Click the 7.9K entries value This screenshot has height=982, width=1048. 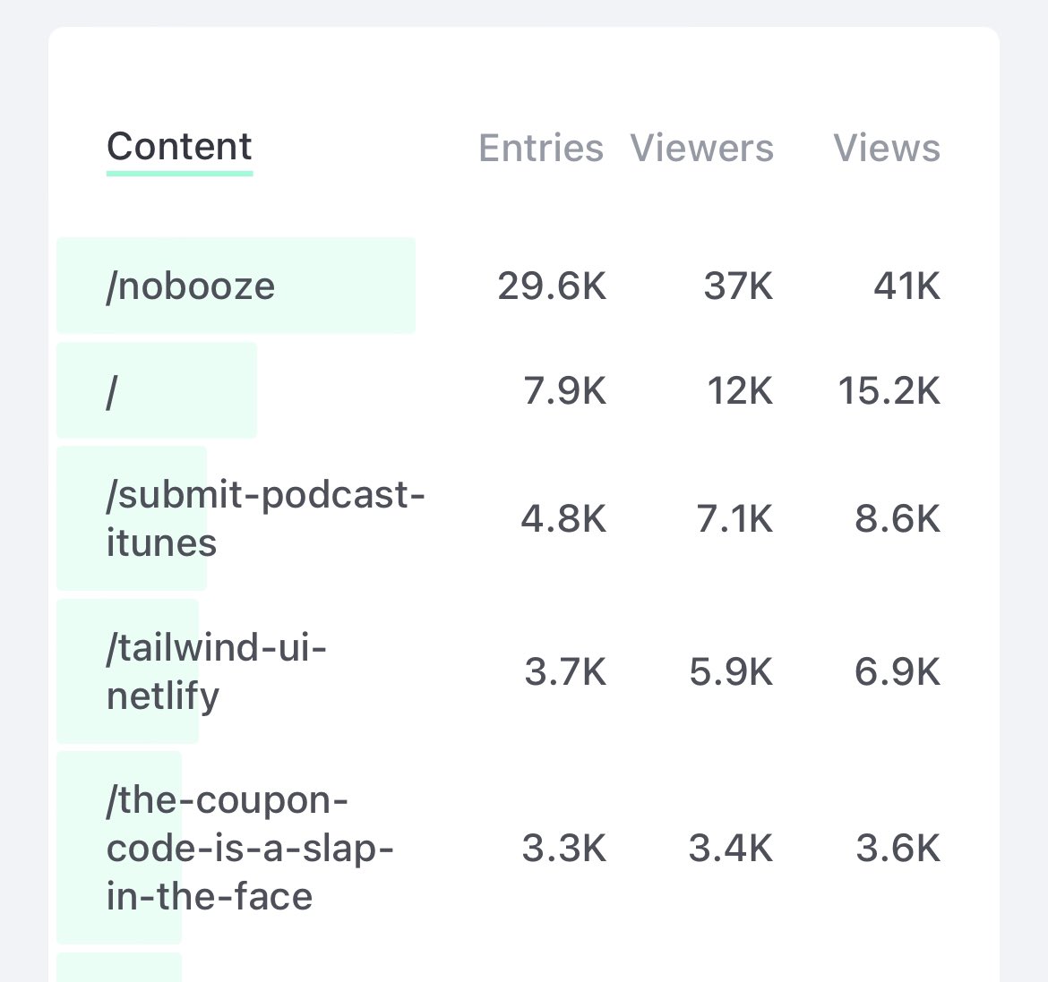point(564,391)
